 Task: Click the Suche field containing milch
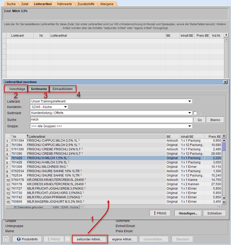[x=111, y=120]
